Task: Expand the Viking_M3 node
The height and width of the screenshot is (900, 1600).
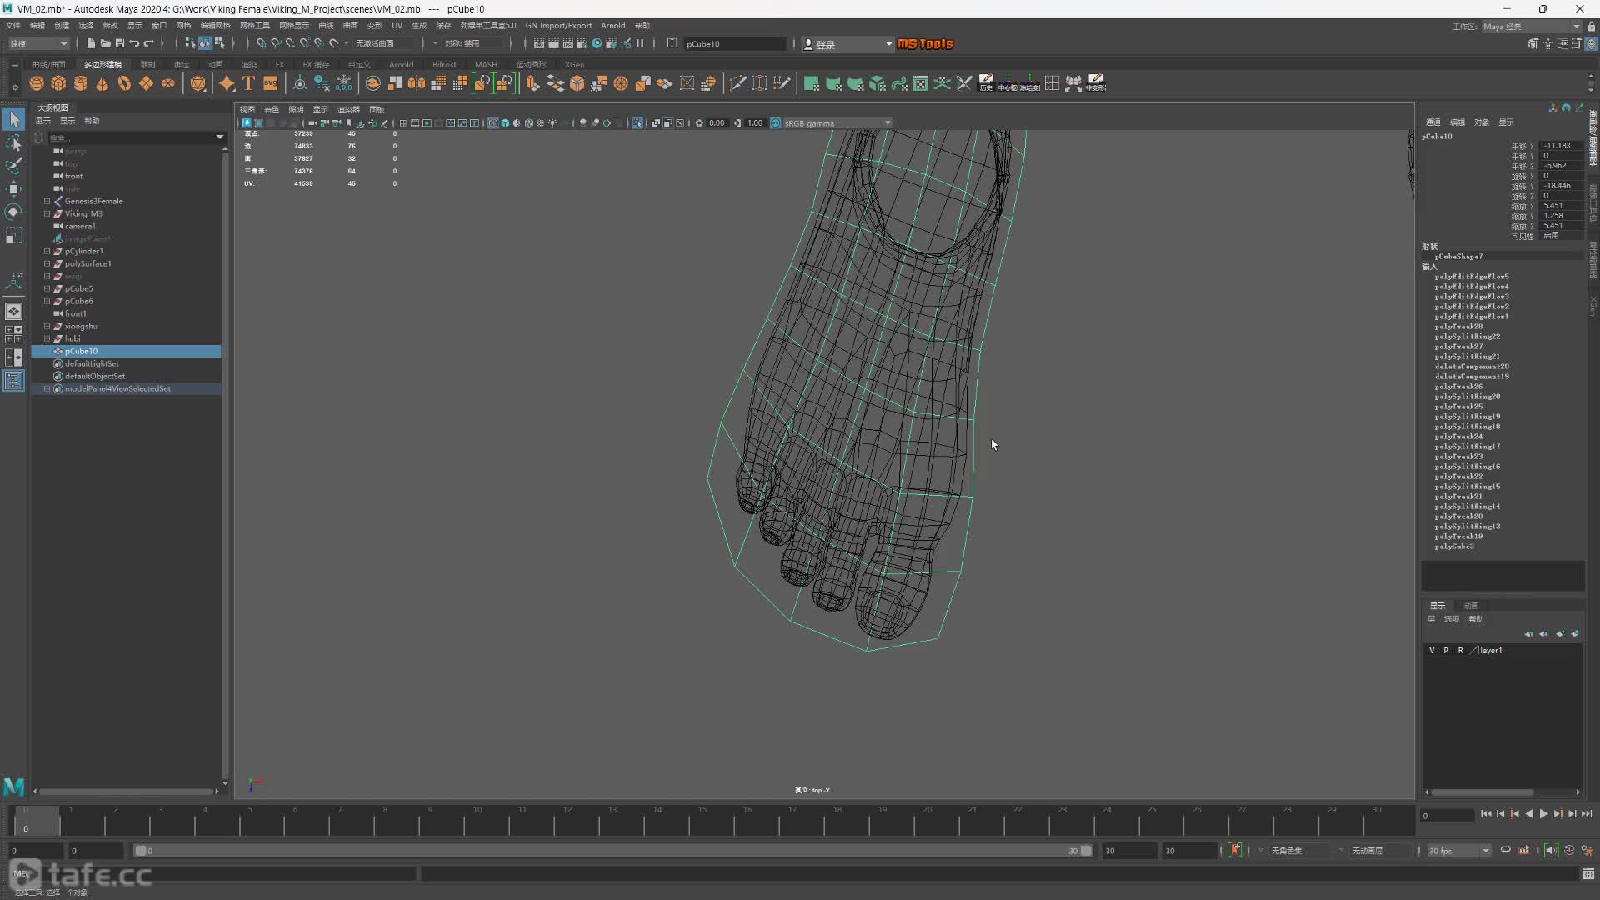Action: point(47,213)
